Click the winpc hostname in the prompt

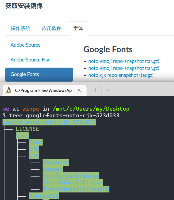[x=31, y=109]
